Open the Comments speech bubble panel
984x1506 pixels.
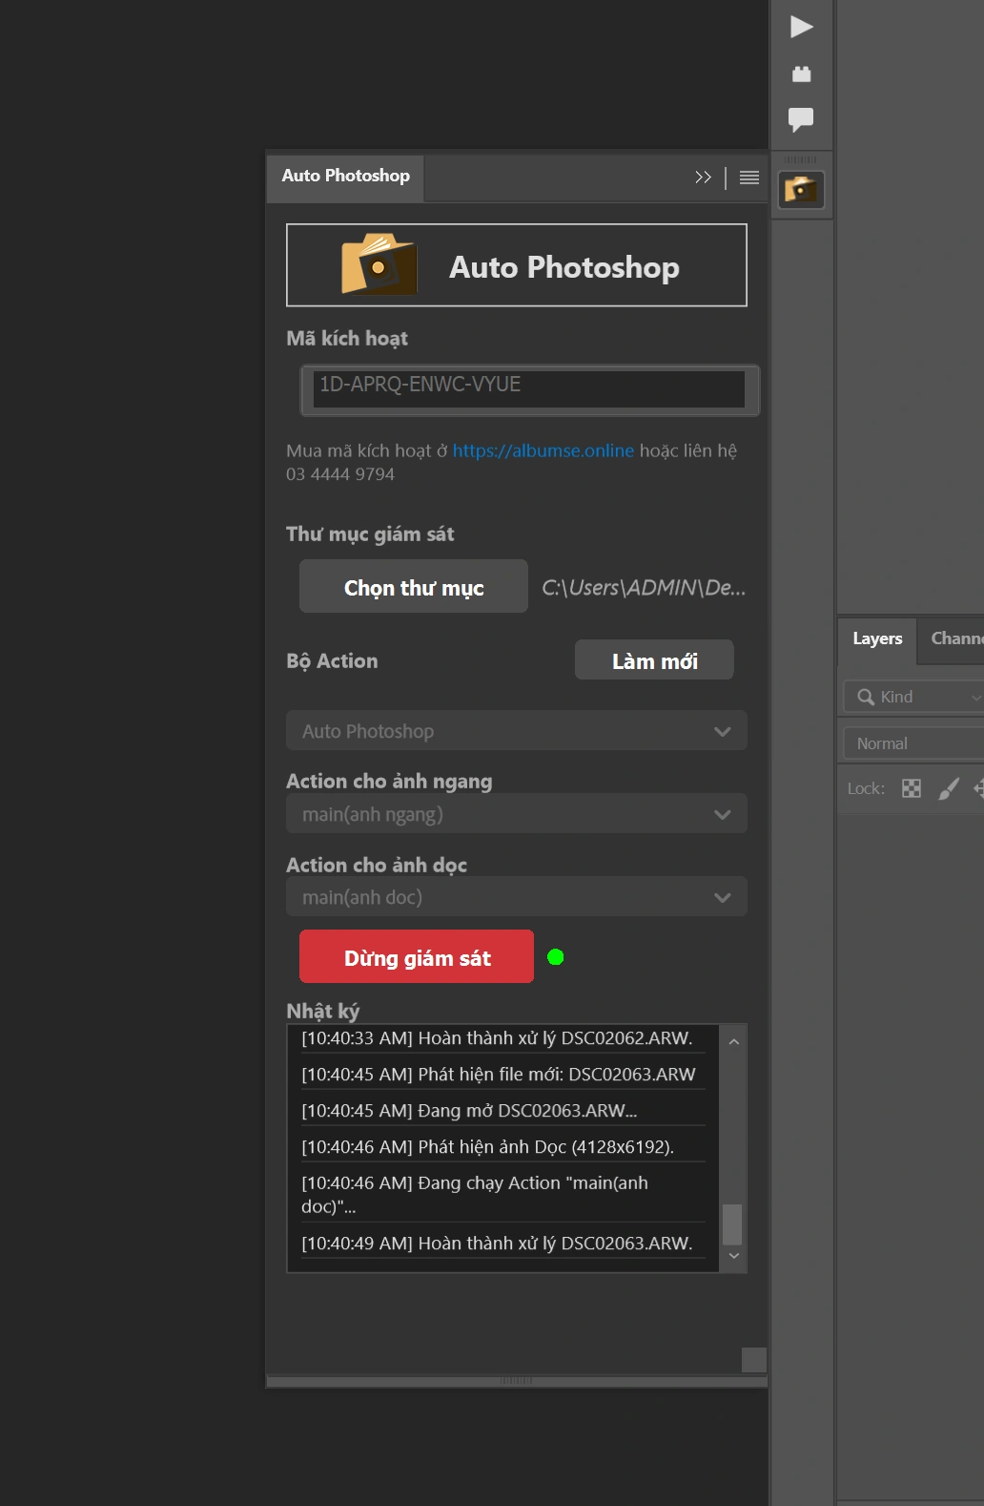point(801,119)
